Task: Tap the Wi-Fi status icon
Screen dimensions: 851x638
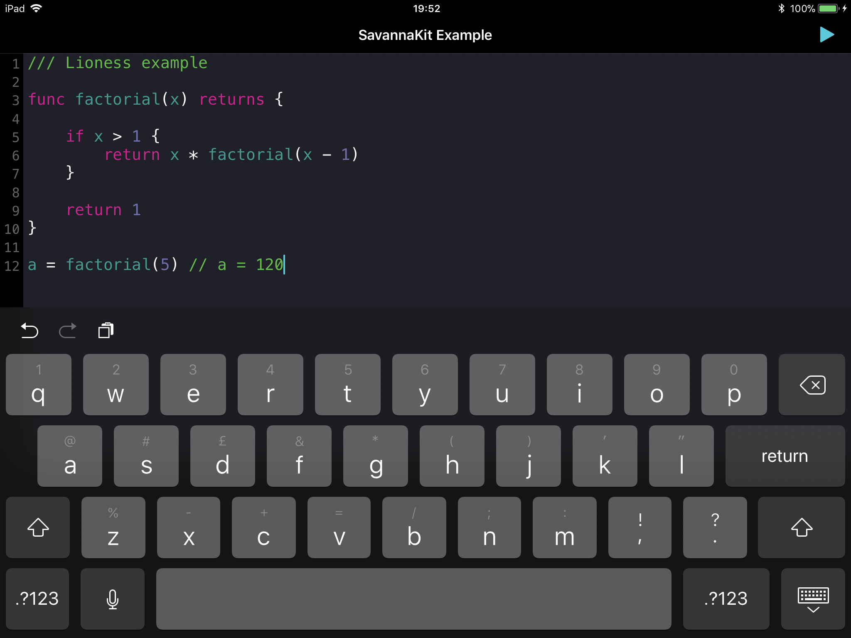Action: [36, 8]
